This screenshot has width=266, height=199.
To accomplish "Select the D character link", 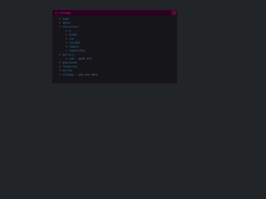I will pos(70,31).
